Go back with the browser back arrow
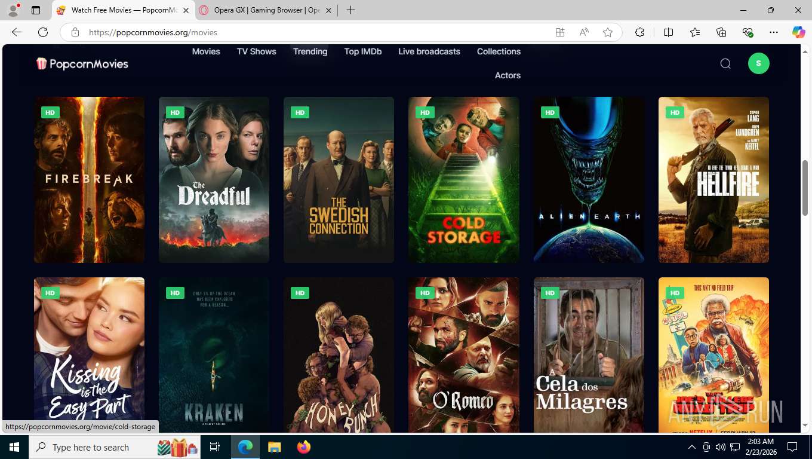The height and width of the screenshot is (459, 812). click(17, 32)
